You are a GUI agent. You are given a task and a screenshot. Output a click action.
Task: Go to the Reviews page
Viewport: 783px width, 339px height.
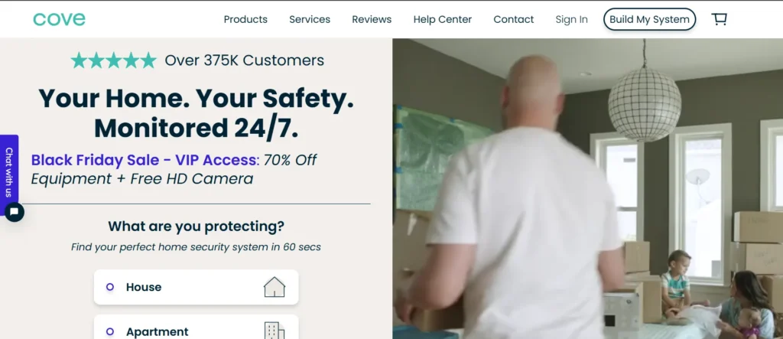pos(372,19)
